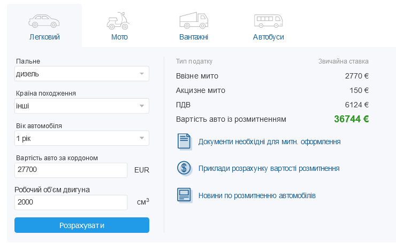The height and width of the screenshot is (243, 396).
Task: Click the engine volume field containing 2000
Action: [x=71, y=202]
